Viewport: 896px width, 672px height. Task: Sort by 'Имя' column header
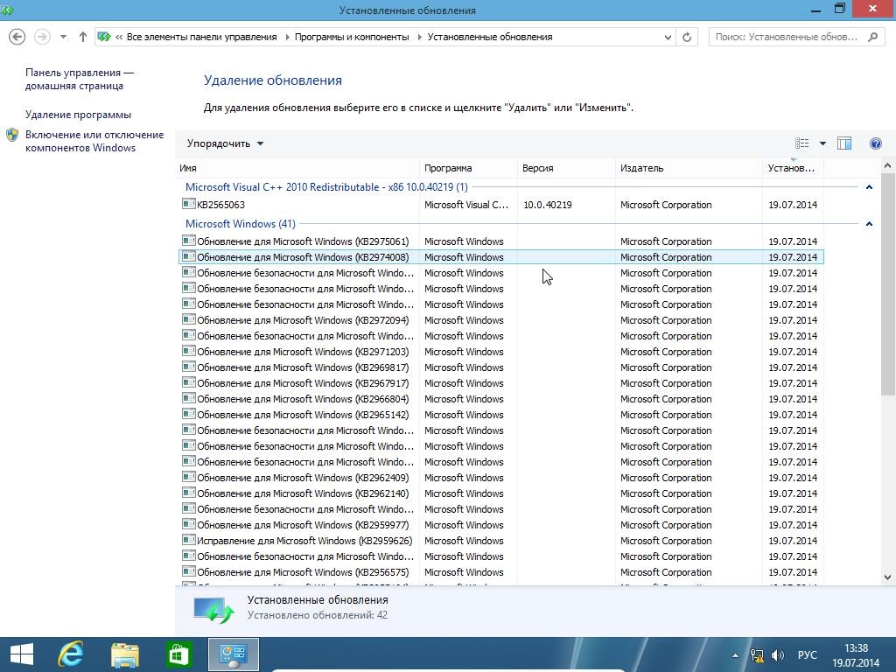pos(297,168)
